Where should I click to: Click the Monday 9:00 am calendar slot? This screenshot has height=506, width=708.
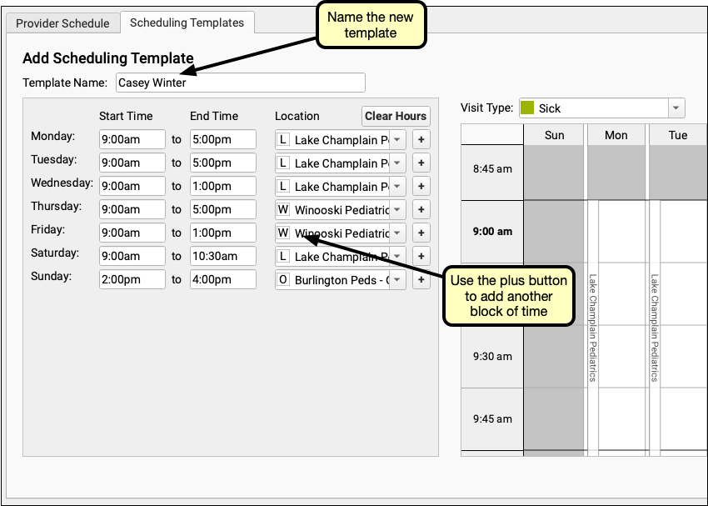621,232
